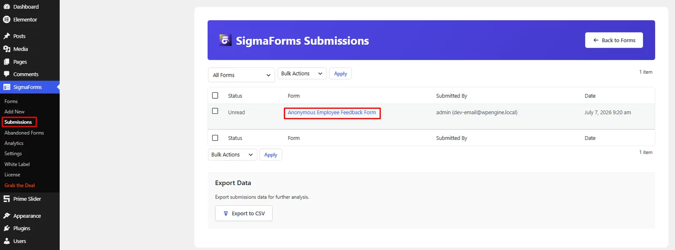This screenshot has height=250, width=675.
Task: Open the Dashboard menu item
Action: (26, 7)
